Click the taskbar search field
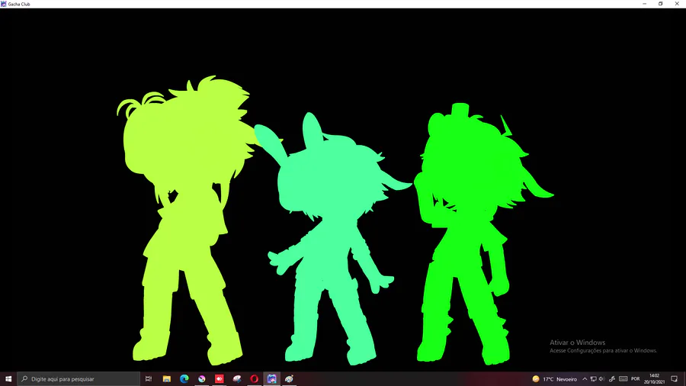The image size is (686, 386). [79, 379]
